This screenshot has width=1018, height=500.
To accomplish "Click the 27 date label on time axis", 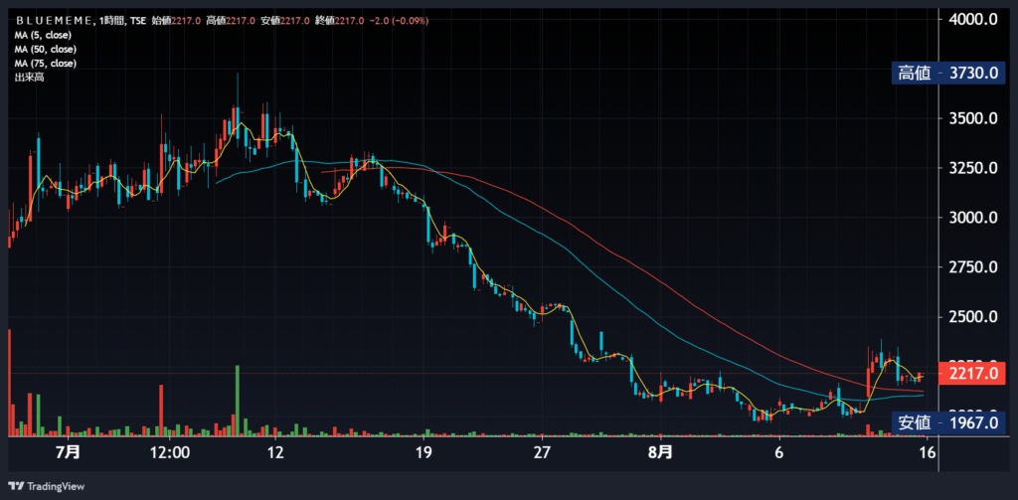I will pos(542,451).
